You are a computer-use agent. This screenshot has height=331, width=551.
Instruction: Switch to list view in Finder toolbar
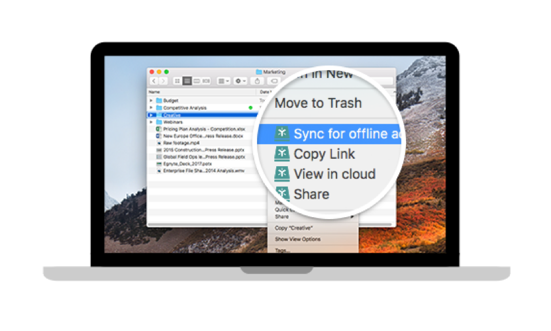click(x=187, y=81)
